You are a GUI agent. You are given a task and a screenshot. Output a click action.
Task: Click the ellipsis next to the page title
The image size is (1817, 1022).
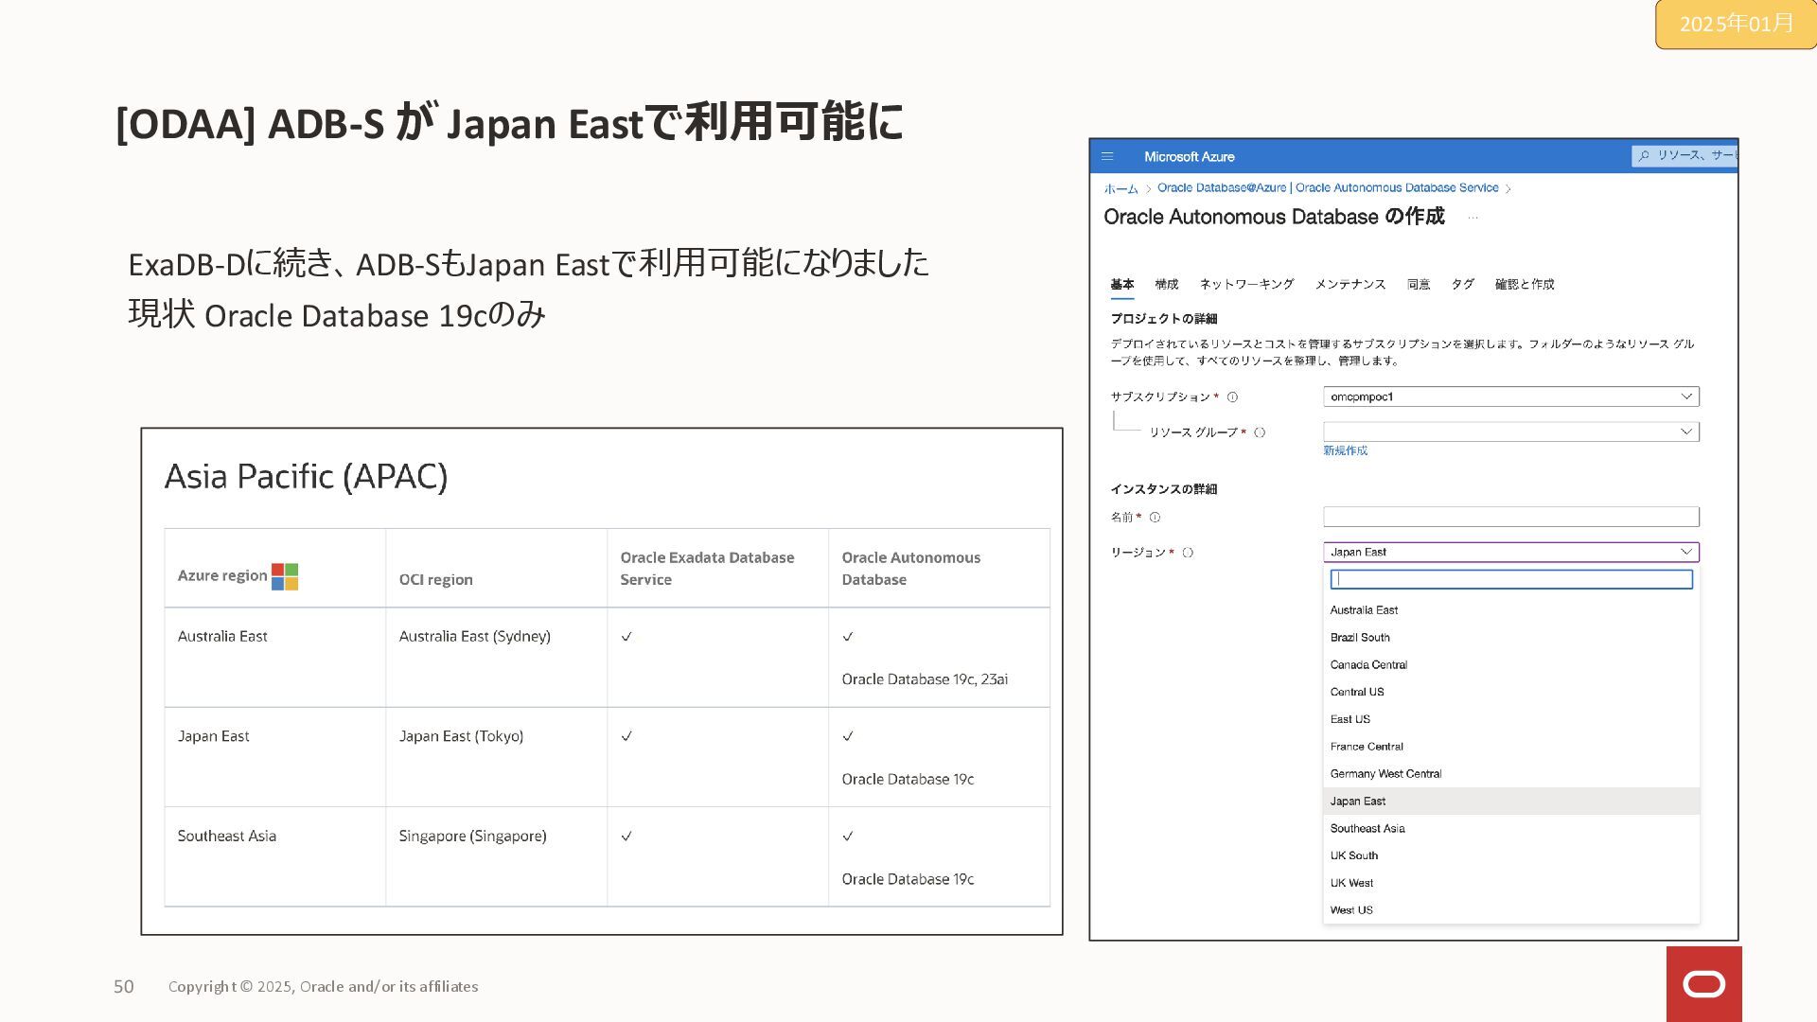click(x=1473, y=218)
